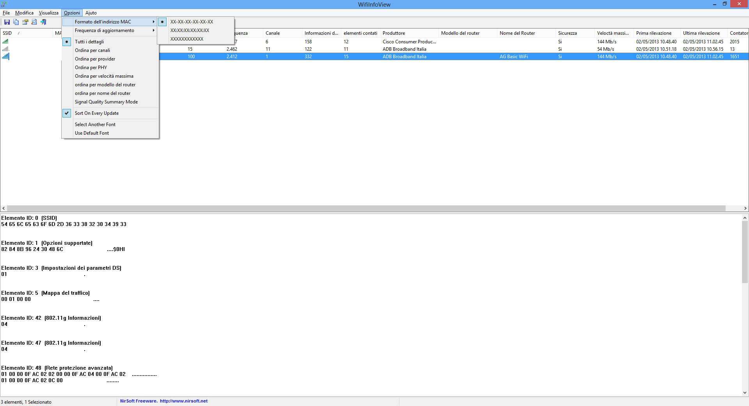The height and width of the screenshot is (406, 749).
Task: Choose ordina per modello del router
Action: [110, 85]
